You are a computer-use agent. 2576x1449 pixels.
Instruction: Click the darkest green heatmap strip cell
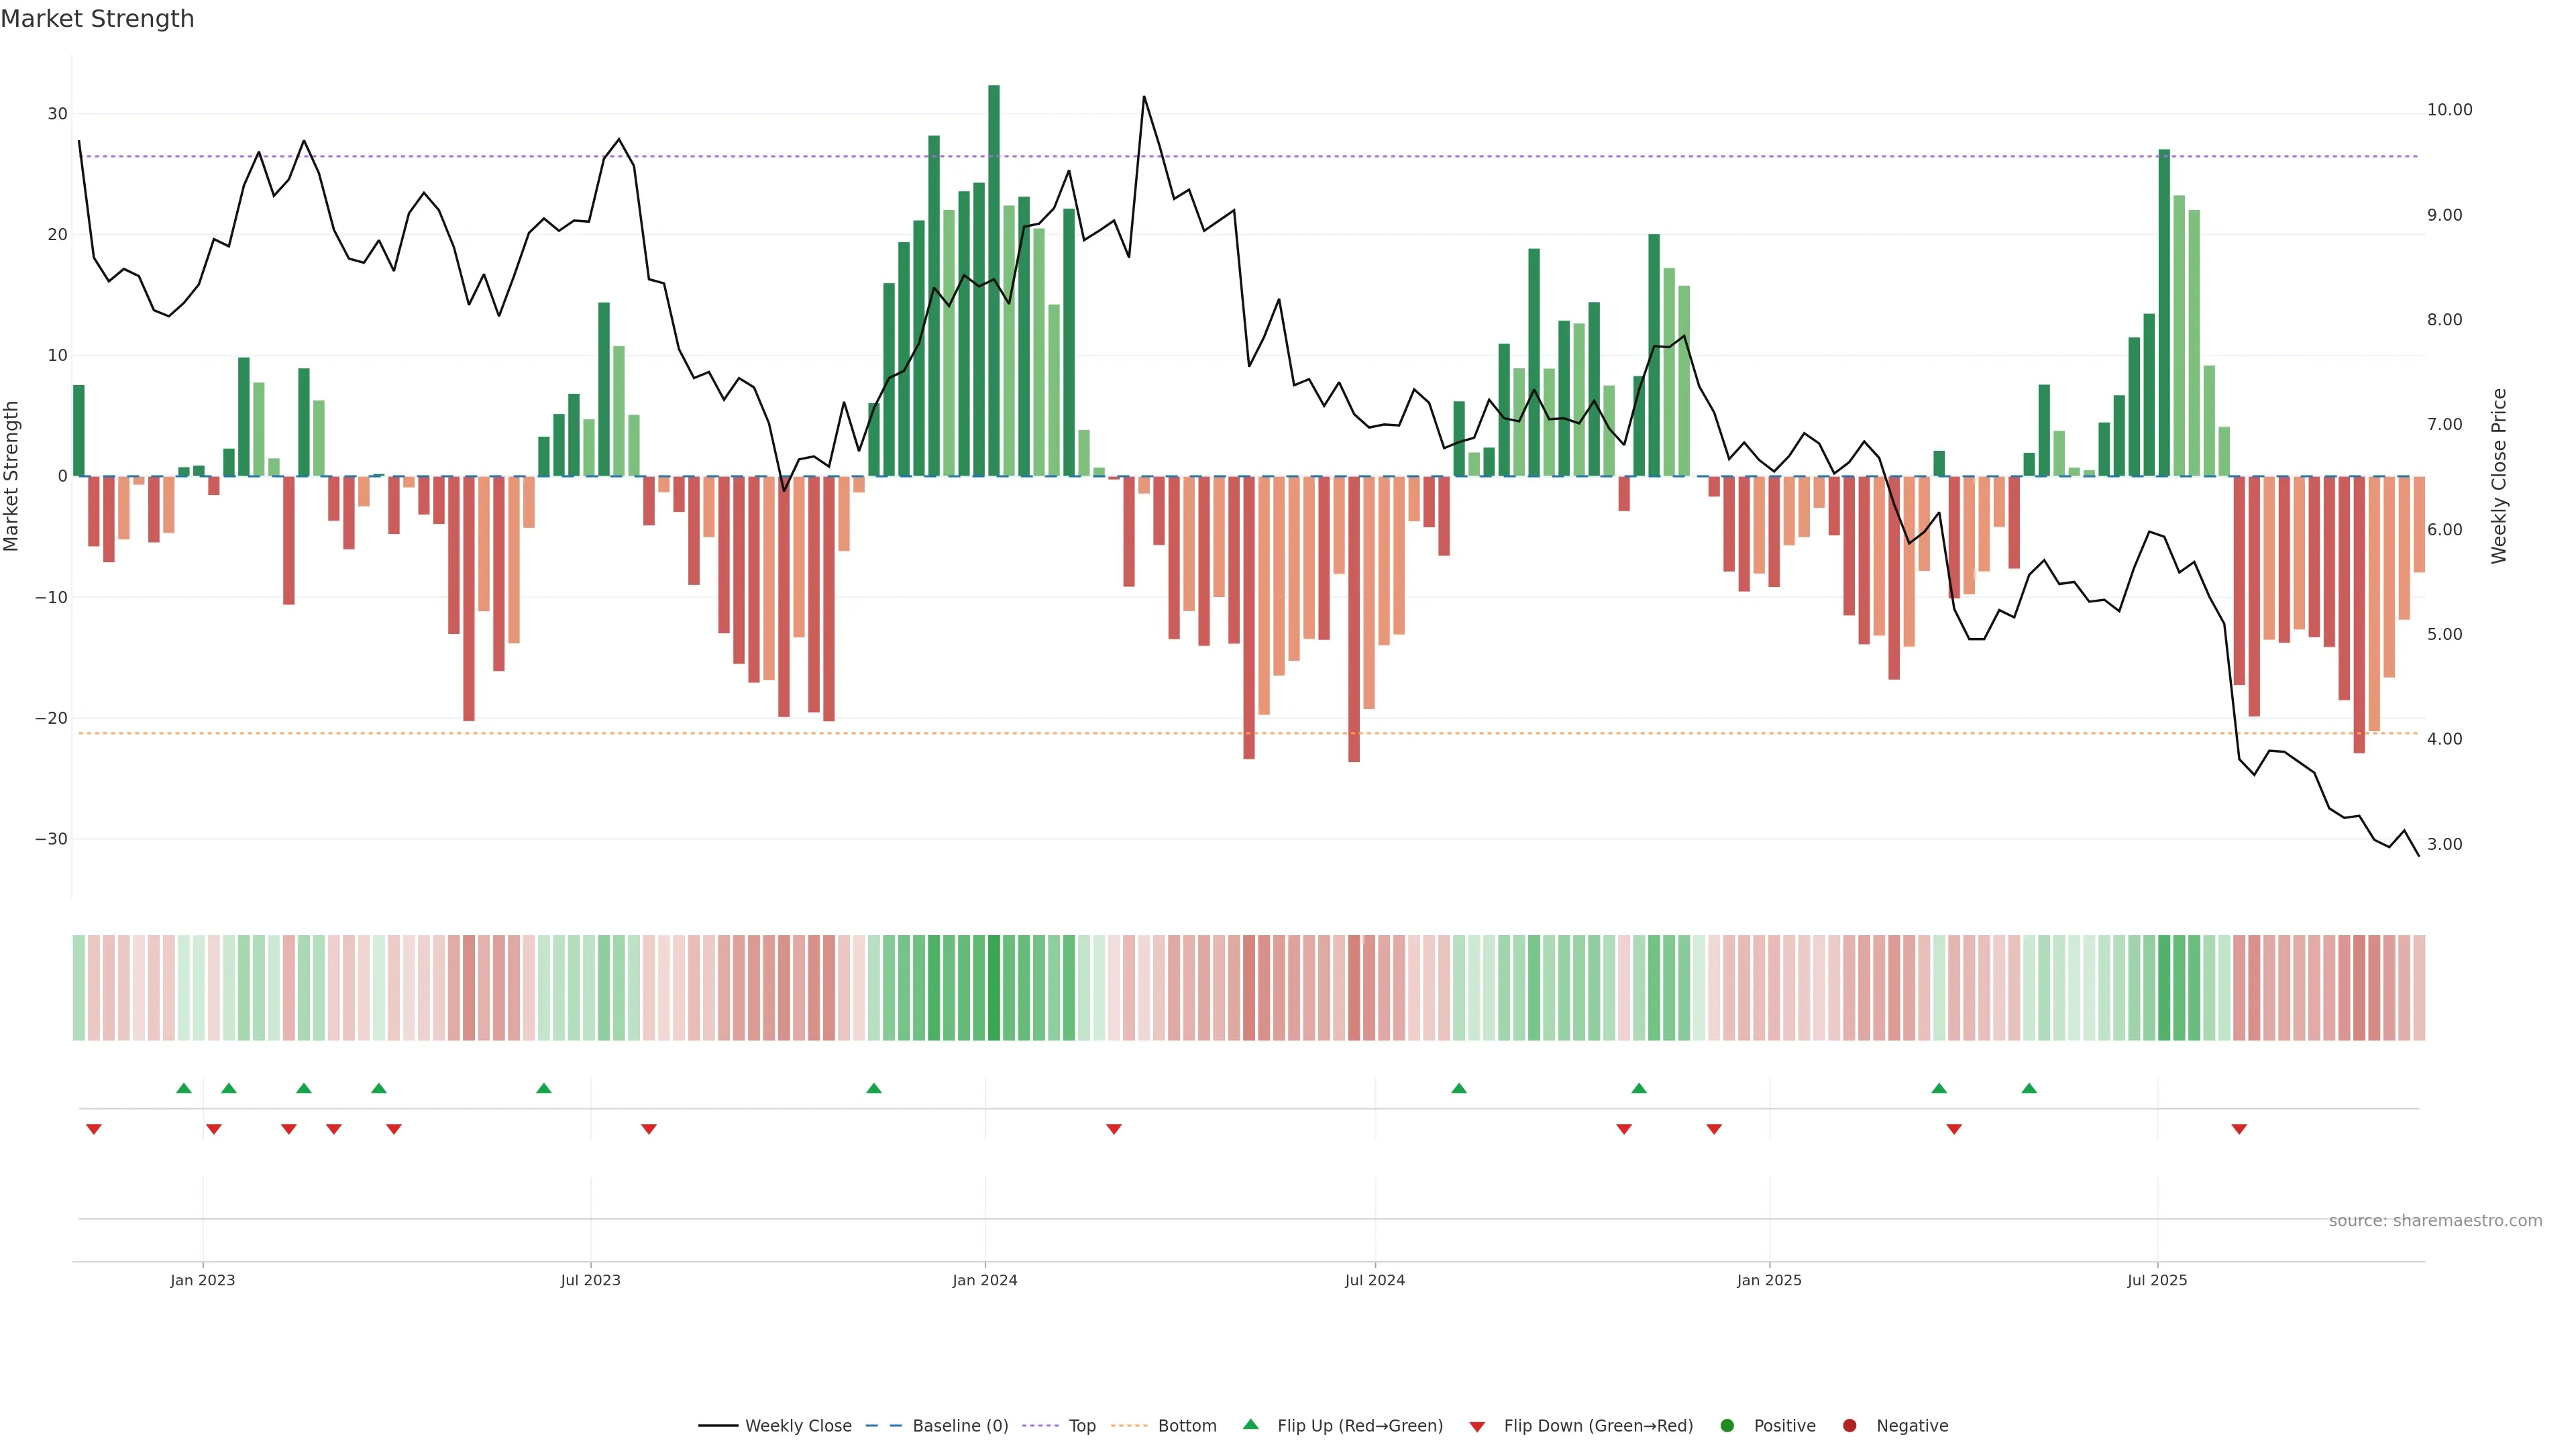point(994,988)
